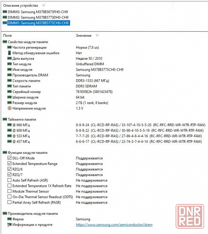Click the link icon next to Информация о продукте
208x234 pixels.
tap(9, 225)
